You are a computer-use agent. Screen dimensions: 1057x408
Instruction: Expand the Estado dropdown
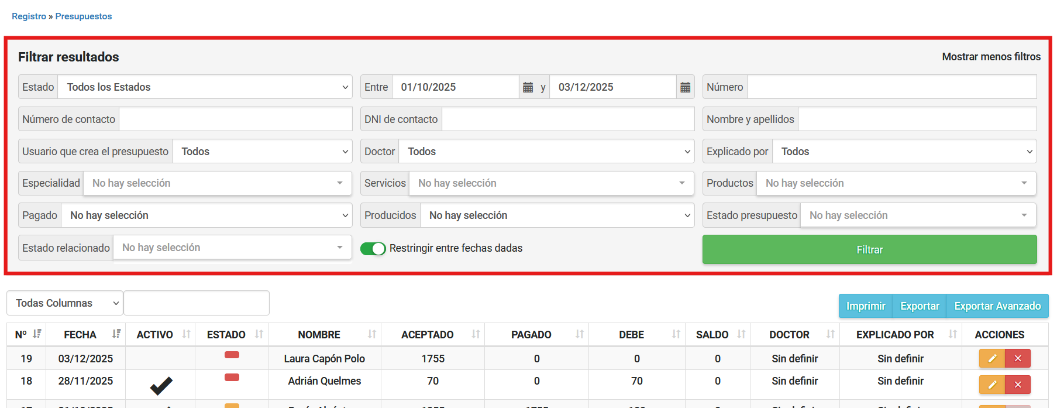click(x=205, y=87)
